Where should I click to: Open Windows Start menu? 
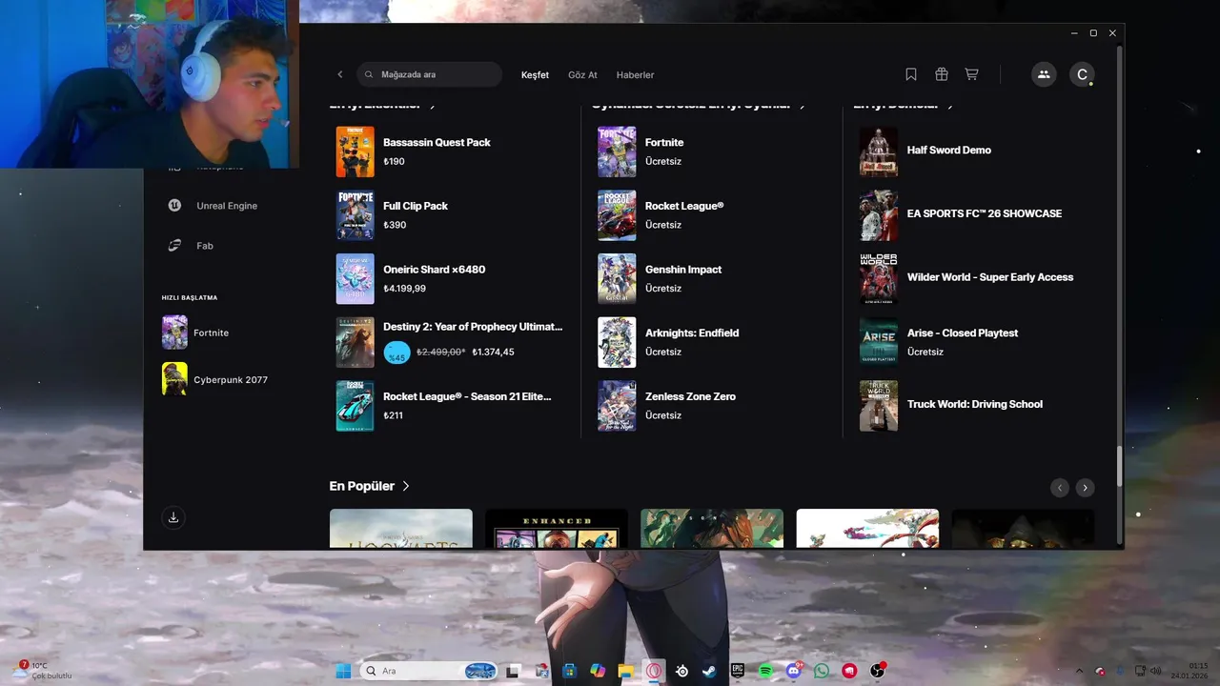tap(343, 671)
